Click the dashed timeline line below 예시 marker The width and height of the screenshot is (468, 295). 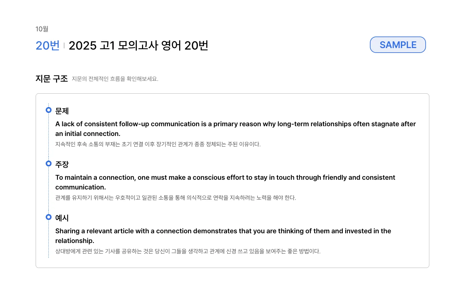(48, 240)
